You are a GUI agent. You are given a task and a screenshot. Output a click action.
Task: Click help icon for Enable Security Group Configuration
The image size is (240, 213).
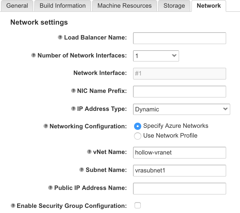point(13,206)
